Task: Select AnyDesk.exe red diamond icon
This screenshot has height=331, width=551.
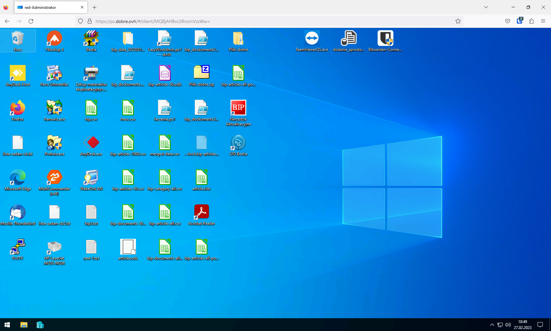Action: pos(91,145)
